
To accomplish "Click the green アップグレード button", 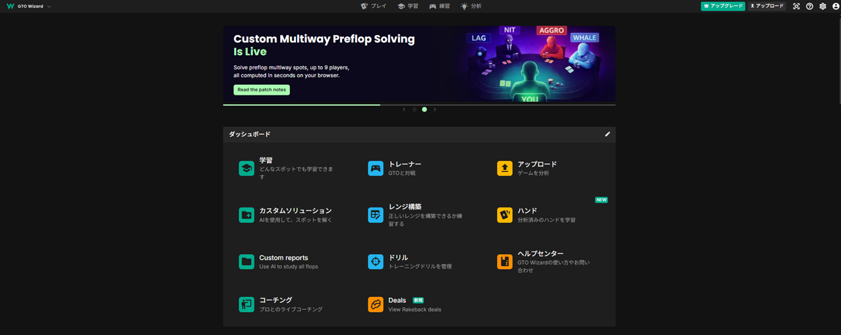I will click(x=722, y=6).
